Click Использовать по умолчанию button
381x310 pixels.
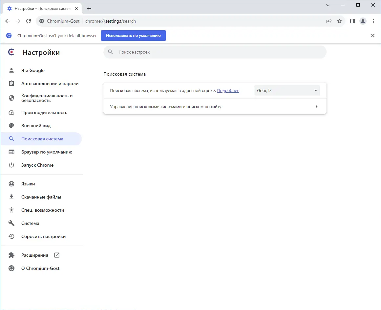point(133,36)
